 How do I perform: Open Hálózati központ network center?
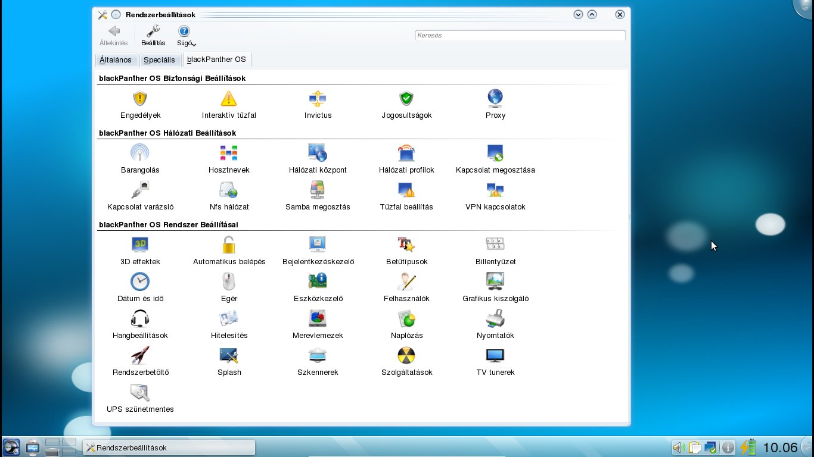point(318,159)
